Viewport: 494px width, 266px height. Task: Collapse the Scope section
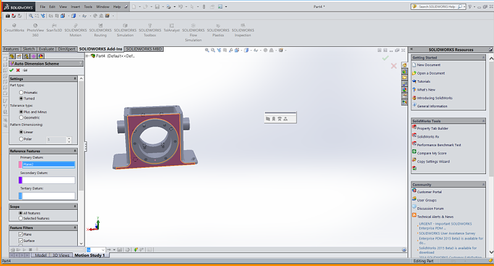coord(75,207)
